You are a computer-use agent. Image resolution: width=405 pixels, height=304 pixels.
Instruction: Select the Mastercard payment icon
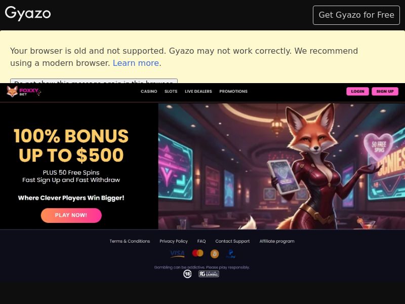(x=198, y=253)
